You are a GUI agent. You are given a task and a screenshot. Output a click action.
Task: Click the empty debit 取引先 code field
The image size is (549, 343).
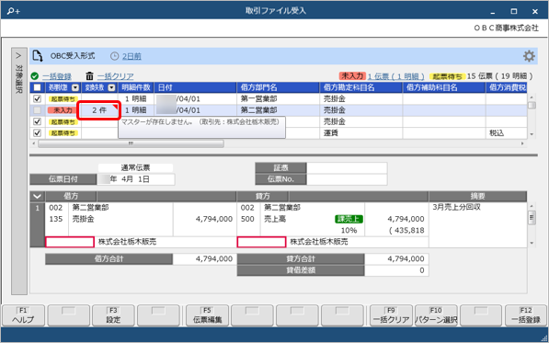(70, 242)
